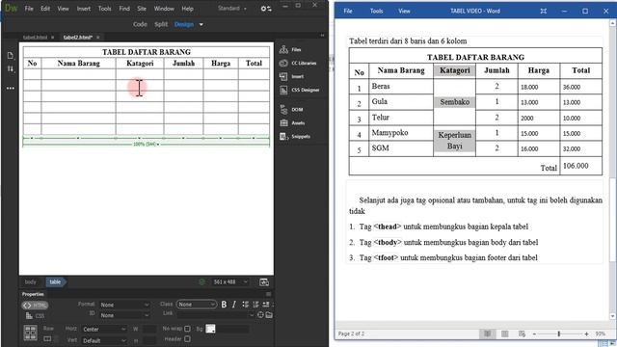Select Print Layout view in Word status bar
The height and width of the screenshot is (347, 617).
[x=504, y=334]
